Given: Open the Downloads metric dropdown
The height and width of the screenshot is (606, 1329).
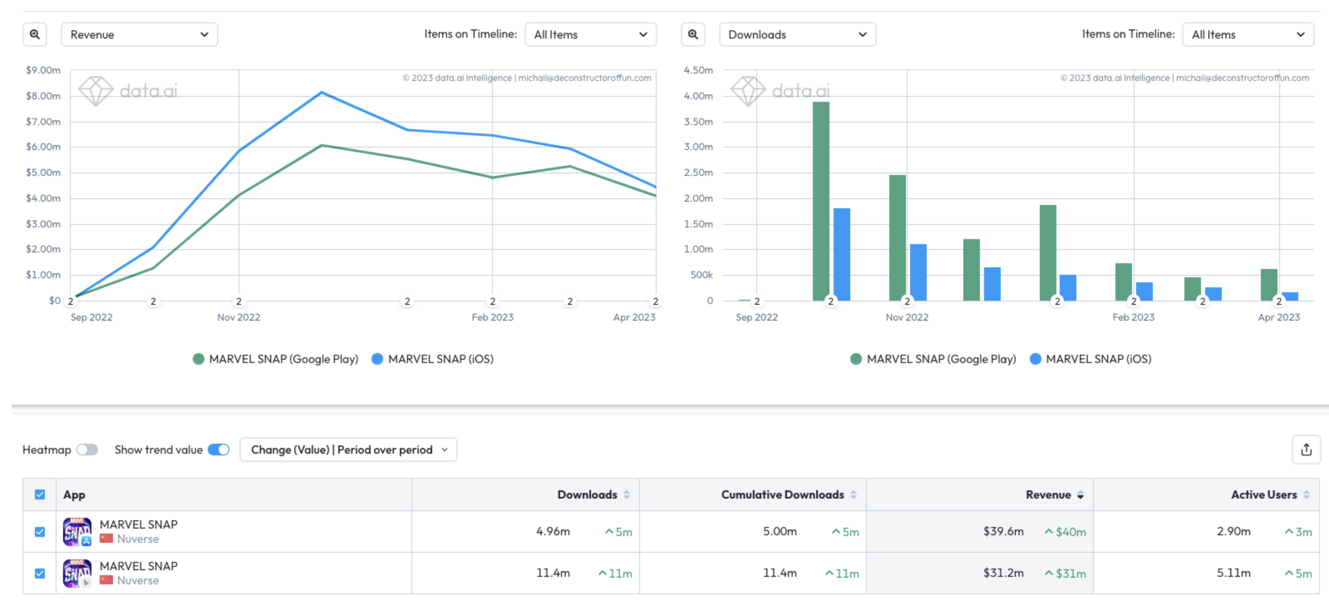Looking at the screenshot, I should point(797,35).
